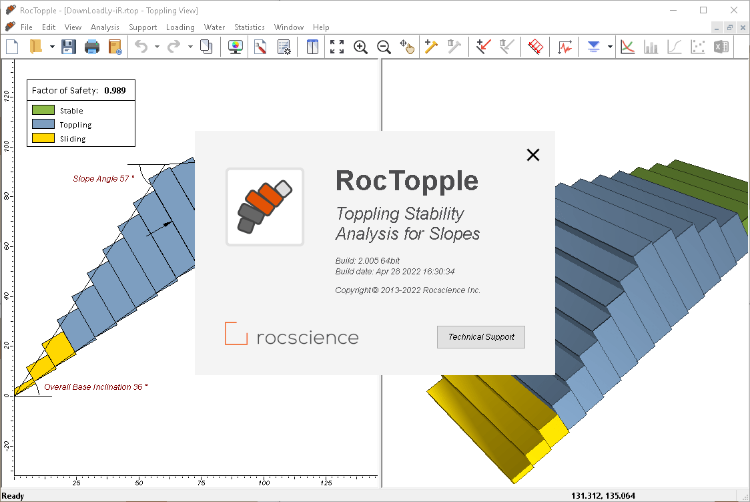750x502 pixels.
Task: Select the Pan hand tool icon
Action: coord(407,47)
